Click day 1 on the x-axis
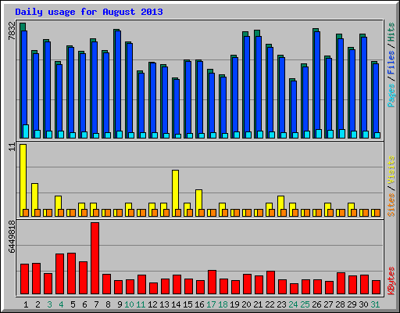This screenshot has width=400, height=313. 26,304
